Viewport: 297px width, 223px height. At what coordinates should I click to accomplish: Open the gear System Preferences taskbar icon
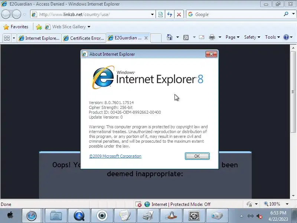pyautogui.click(x=194, y=216)
